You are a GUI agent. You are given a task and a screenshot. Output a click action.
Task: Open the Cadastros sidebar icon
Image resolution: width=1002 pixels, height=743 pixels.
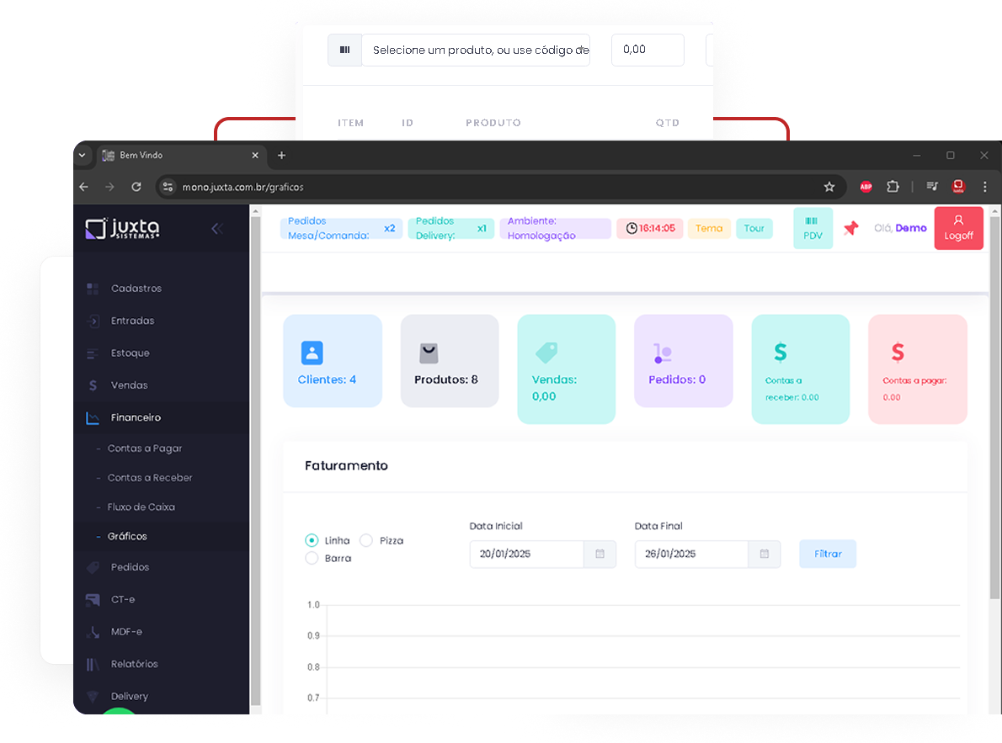93,288
